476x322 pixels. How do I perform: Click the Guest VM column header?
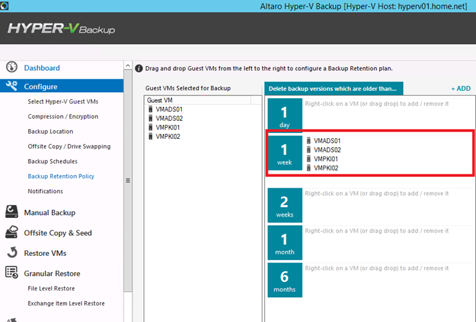[198, 100]
